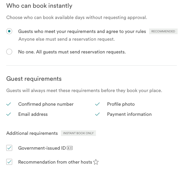Click the Additional requirements label
Image resolution: width=183 pixels, height=174 pixels.
click(32, 133)
